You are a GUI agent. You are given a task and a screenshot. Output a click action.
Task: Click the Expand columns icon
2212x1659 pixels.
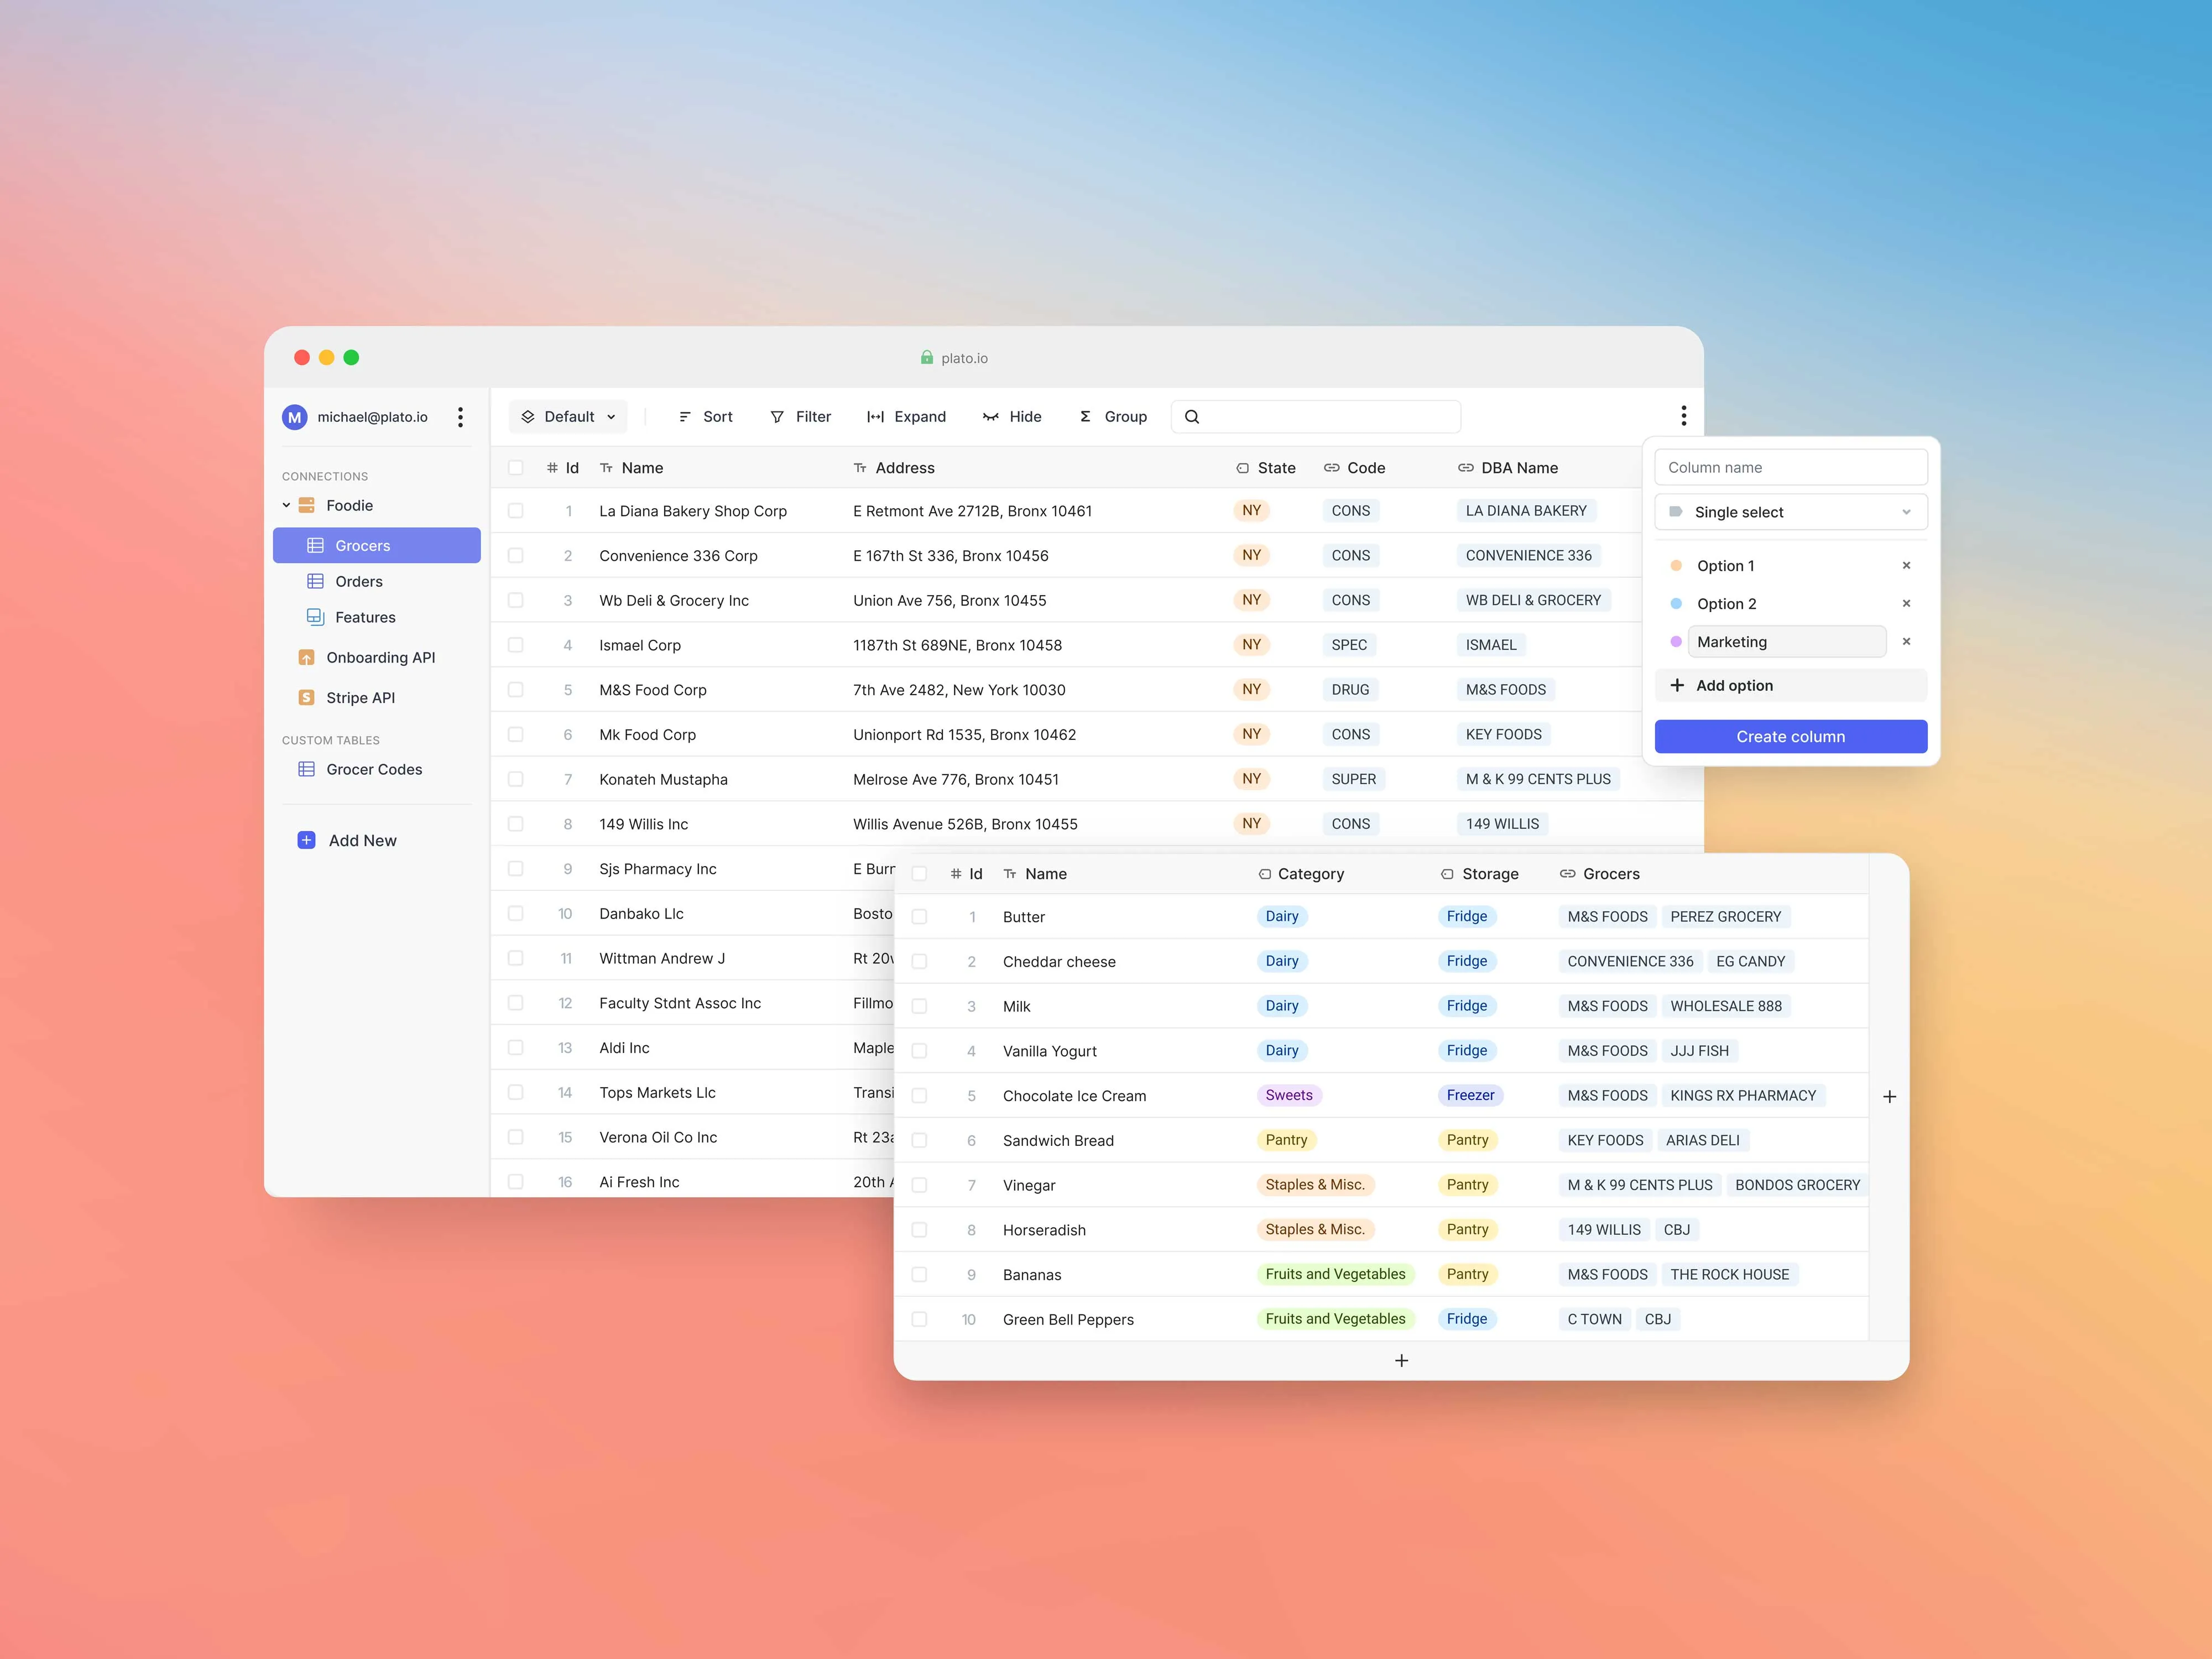coord(875,417)
